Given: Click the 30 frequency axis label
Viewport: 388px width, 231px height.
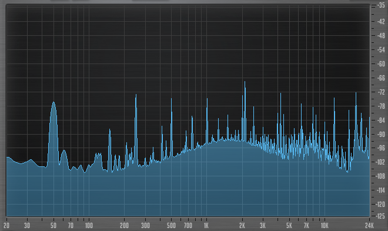Looking at the screenshot, I should 27,226.
